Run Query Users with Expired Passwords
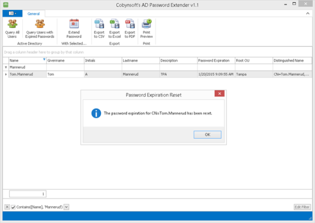The image size is (315, 223). (40, 29)
